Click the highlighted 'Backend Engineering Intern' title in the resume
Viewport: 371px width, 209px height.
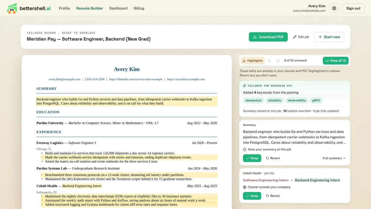point(82,186)
